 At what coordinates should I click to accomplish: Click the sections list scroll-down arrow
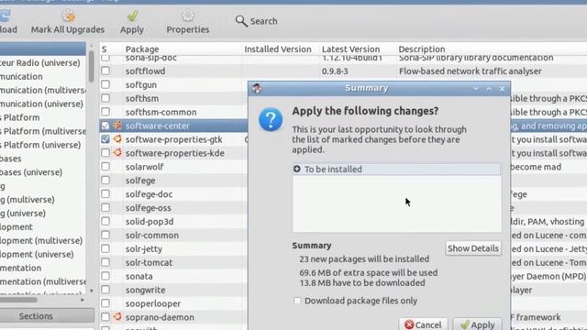pos(92,291)
